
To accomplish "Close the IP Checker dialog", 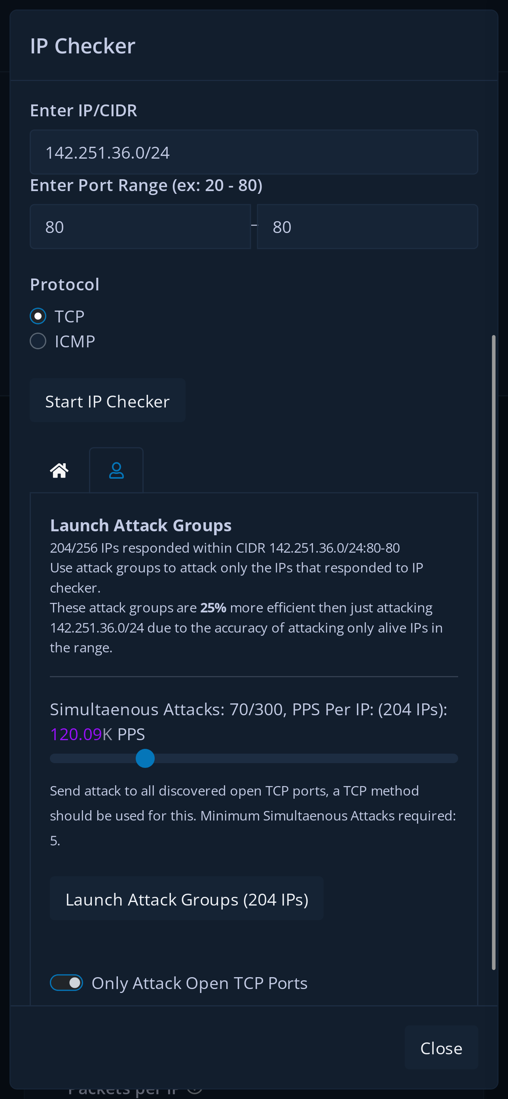I will 442,1048.
